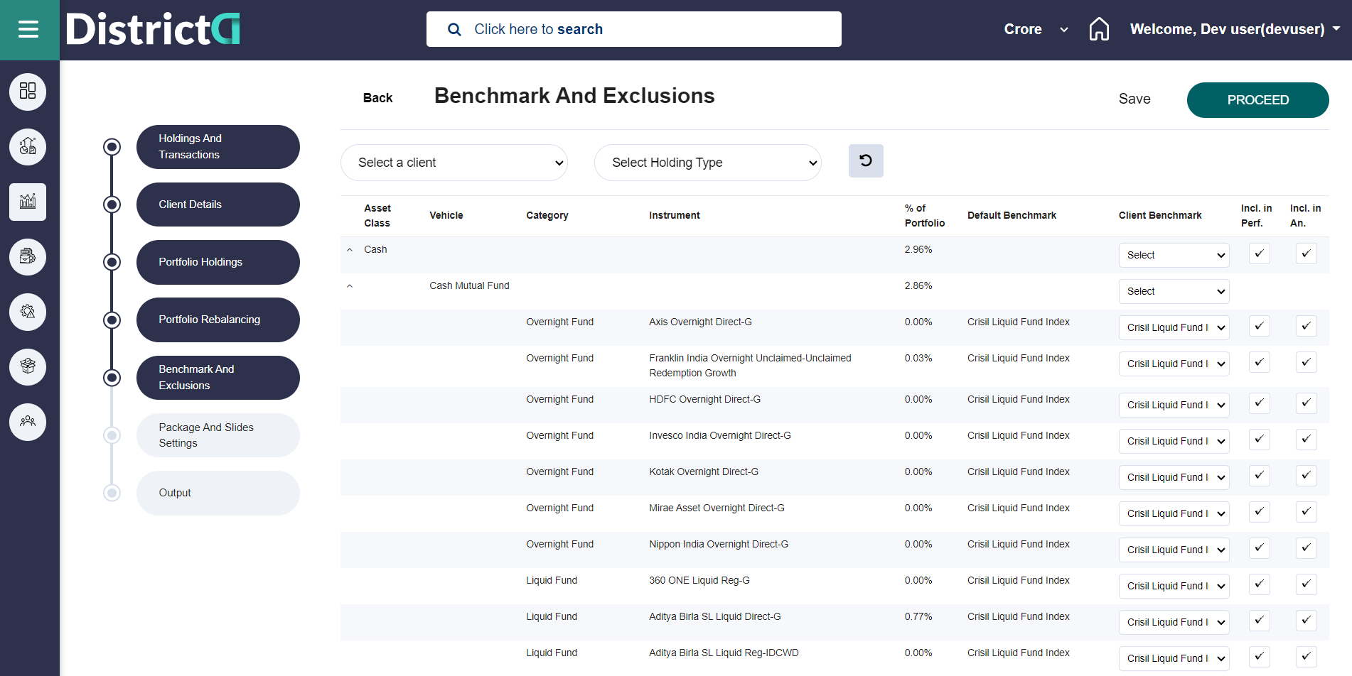
Task: Toggle Incl. in Perf. for Nippon India Overnight
Action: pyautogui.click(x=1259, y=548)
